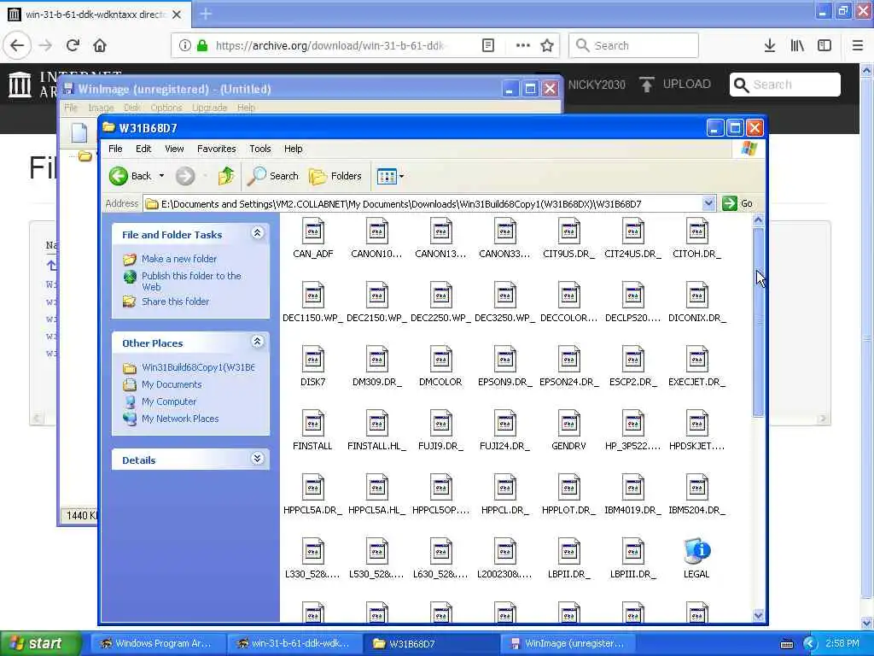Click the Explorer Back arrow icon
This screenshot has height=656, width=874.
118,176
